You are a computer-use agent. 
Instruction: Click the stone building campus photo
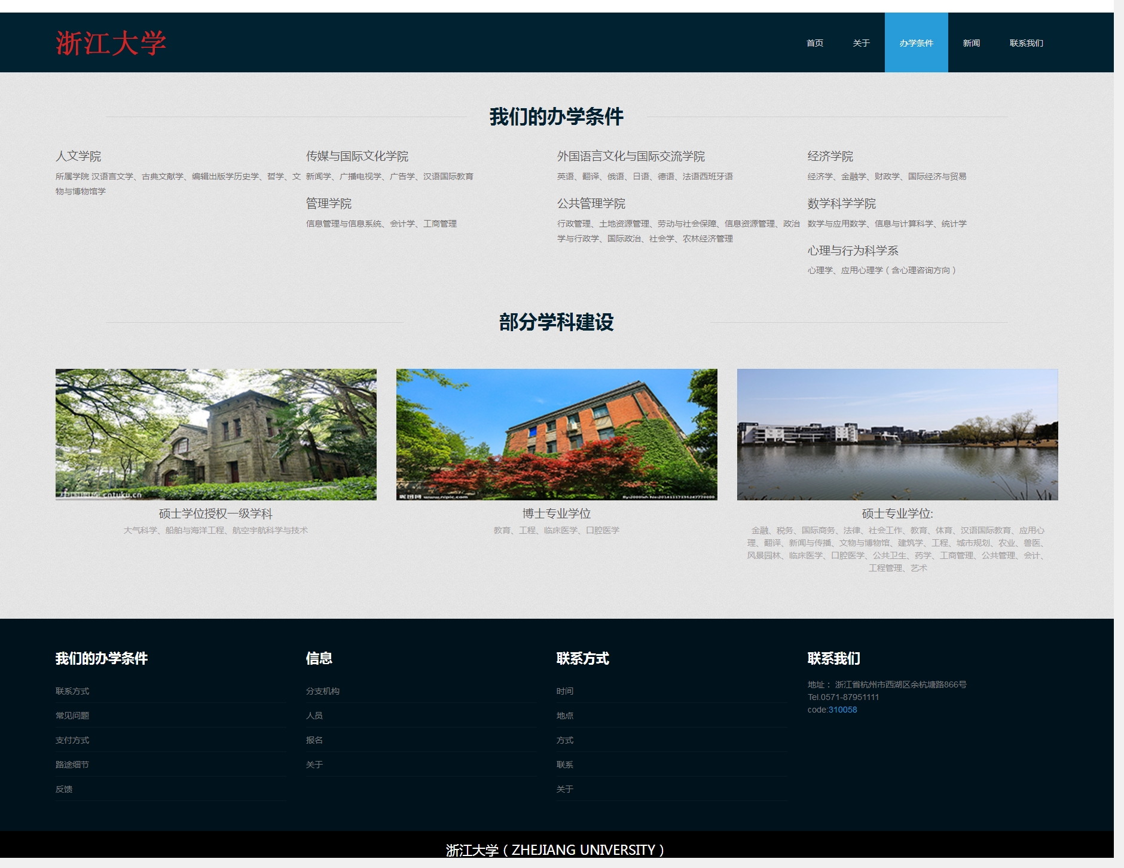point(216,434)
